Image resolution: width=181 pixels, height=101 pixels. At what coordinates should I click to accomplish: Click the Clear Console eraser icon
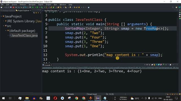152,65
